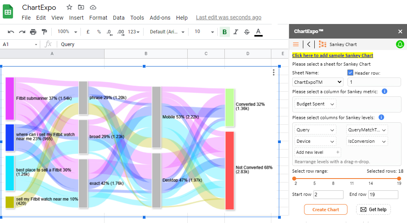Open the Insert menu

click(x=77, y=18)
